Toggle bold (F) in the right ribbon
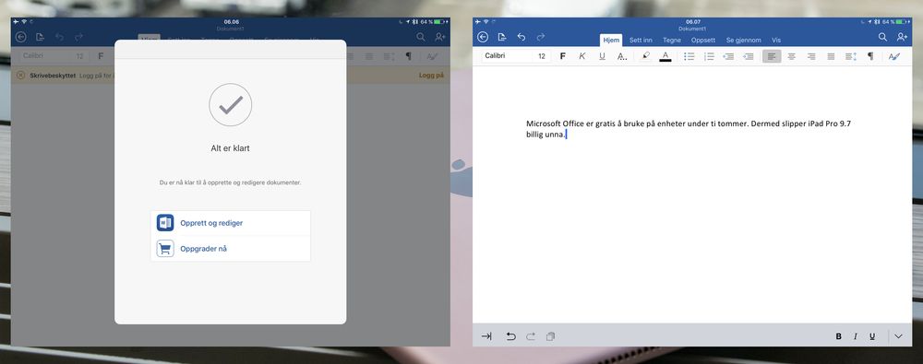The width and height of the screenshot is (923, 364). (x=563, y=56)
